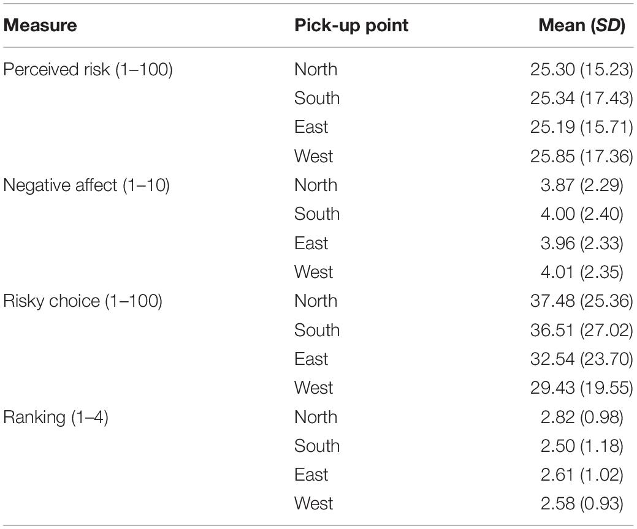The width and height of the screenshot is (637, 529).
Task: Click the value 29.43 (19.55)
Action: coord(581,388)
